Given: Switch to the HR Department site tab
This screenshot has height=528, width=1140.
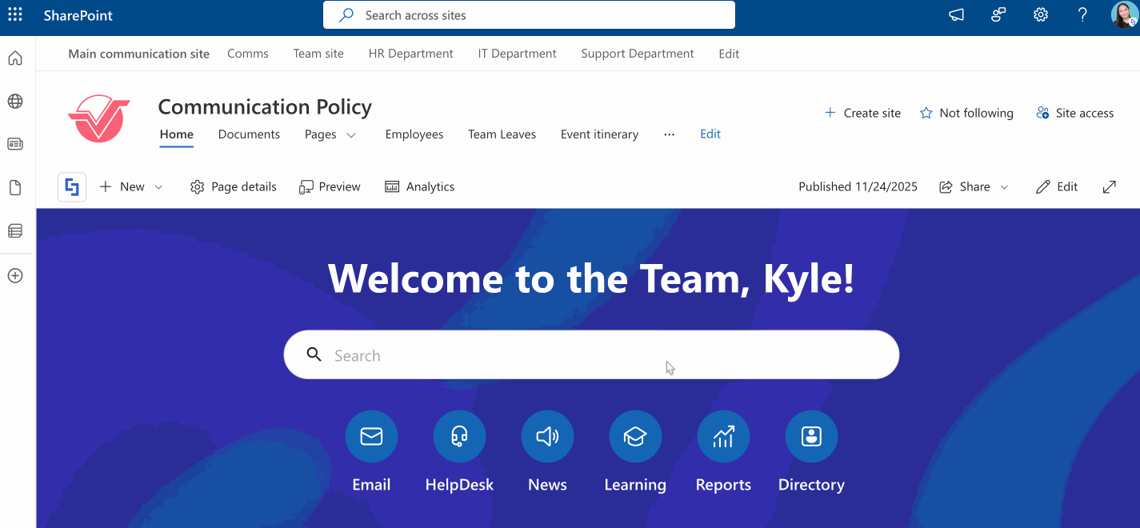Looking at the screenshot, I should [x=410, y=54].
